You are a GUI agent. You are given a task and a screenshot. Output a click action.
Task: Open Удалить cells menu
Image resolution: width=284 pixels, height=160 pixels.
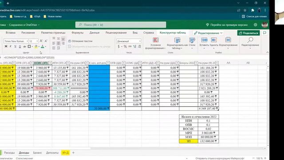click(x=214, y=44)
